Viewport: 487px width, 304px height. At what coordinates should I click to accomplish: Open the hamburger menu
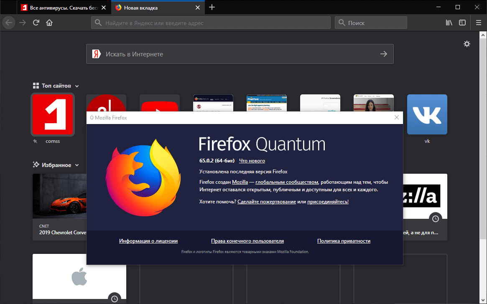pos(478,22)
